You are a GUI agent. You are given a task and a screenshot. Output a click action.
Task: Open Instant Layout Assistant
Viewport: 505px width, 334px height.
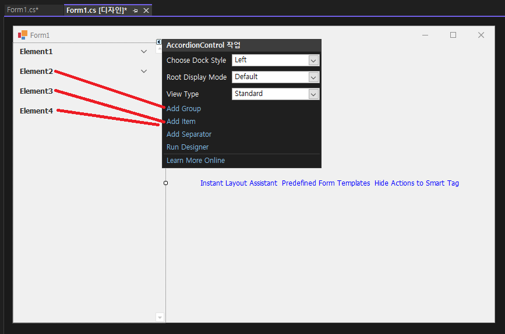[239, 183]
